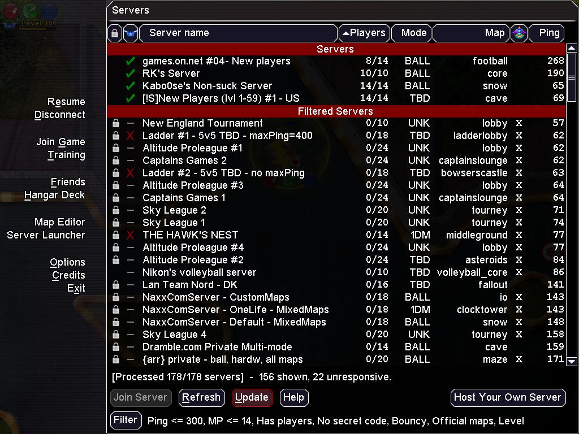Screen dimensions: 579x434
Task: Click the red Servers section header
Action: click(x=336, y=49)
